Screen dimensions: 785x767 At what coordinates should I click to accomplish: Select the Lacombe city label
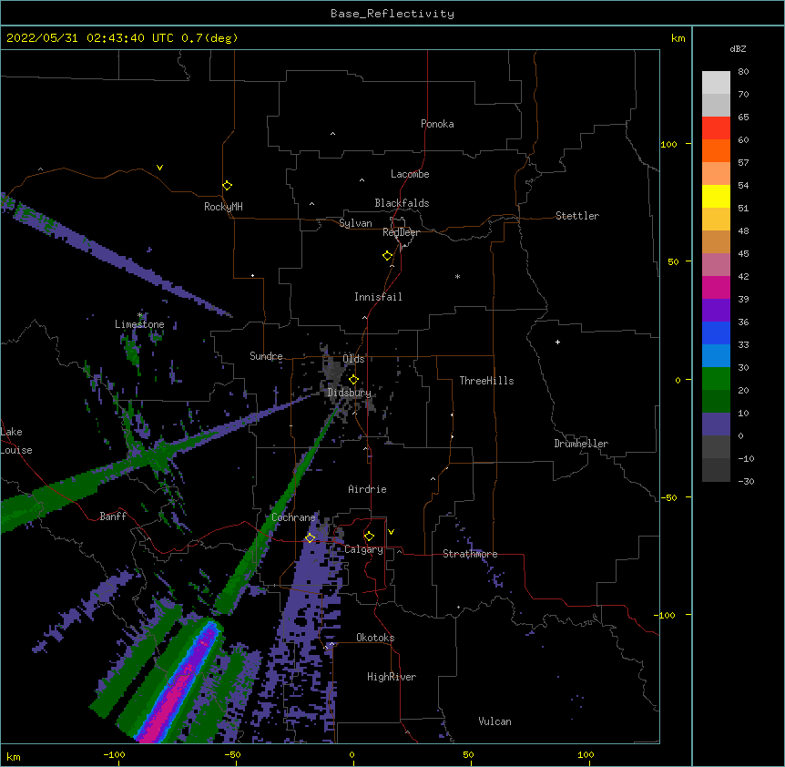(x=410, y=174)
